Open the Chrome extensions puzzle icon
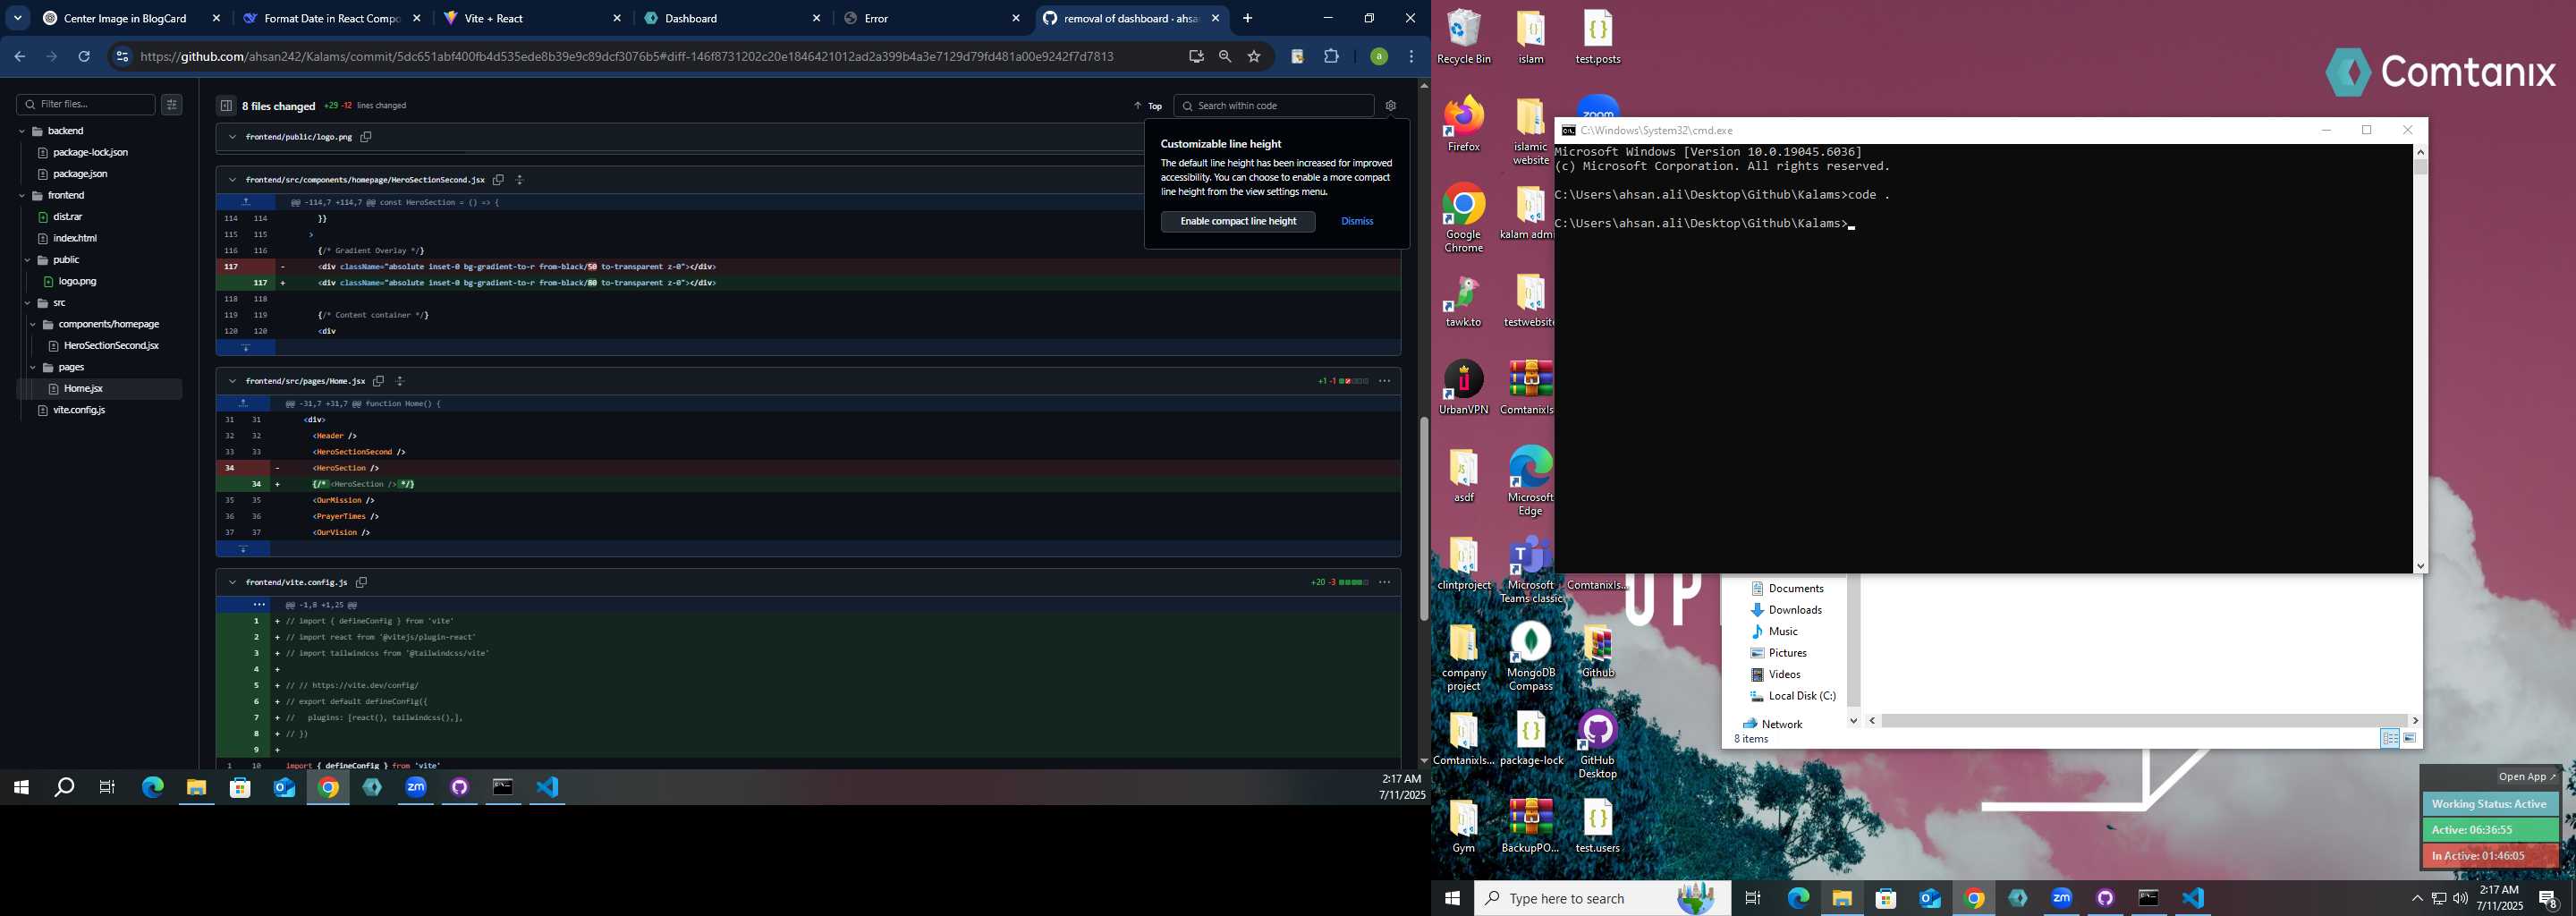This screenshot has height=916, width=2576. (1331, 57)
